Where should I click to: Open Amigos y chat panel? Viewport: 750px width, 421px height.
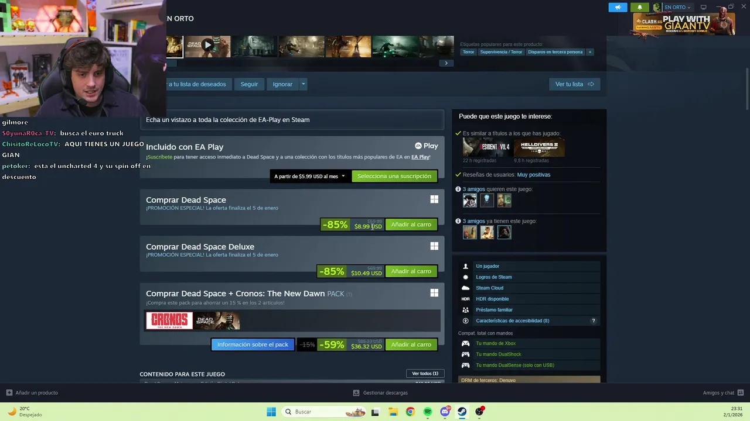pos(723,393)
